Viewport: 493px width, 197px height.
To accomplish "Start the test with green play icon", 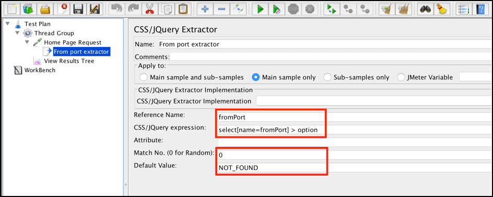I will (x=260, y=9).
